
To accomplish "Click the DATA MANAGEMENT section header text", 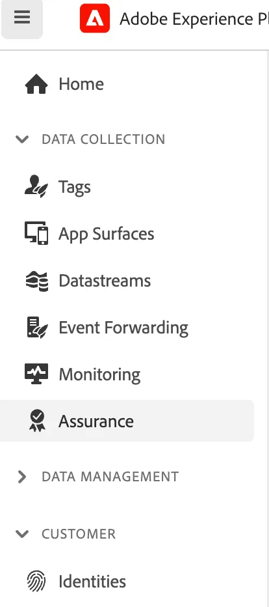I will pyautogui.click(x=110, y=477).
